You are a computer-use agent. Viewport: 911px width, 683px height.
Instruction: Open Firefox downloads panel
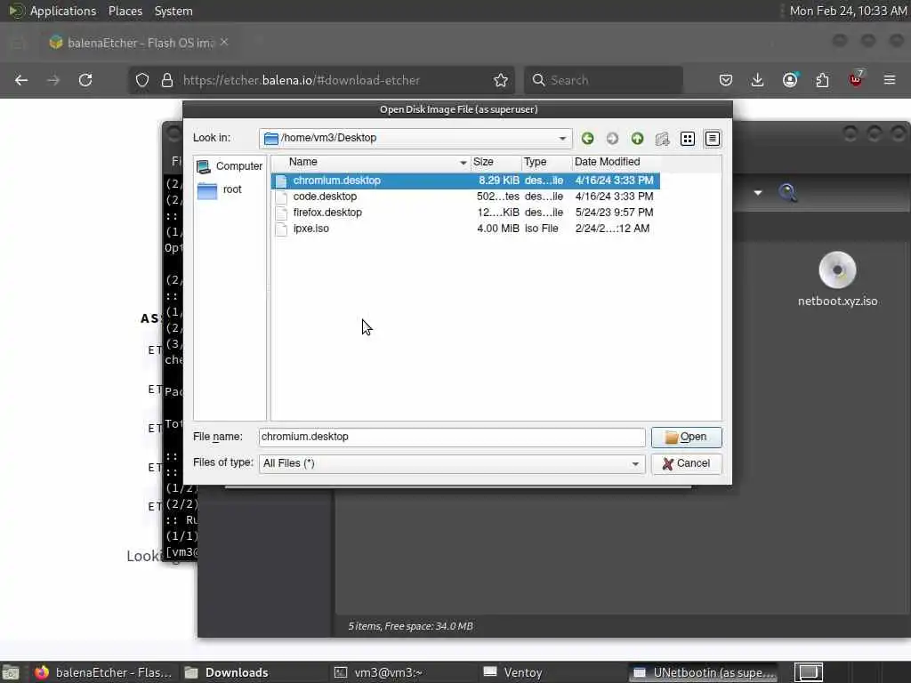pyautogui.click(x=758, y=80)
